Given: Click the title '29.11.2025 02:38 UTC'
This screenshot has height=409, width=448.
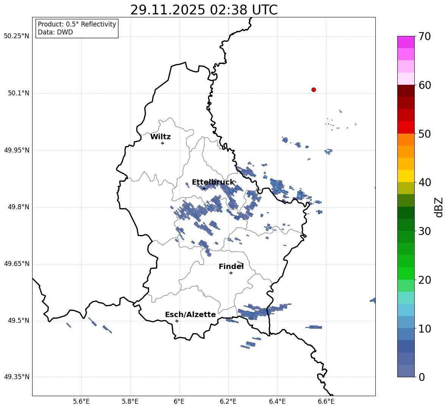Looking at the screenshot, I should click(204, 10).
